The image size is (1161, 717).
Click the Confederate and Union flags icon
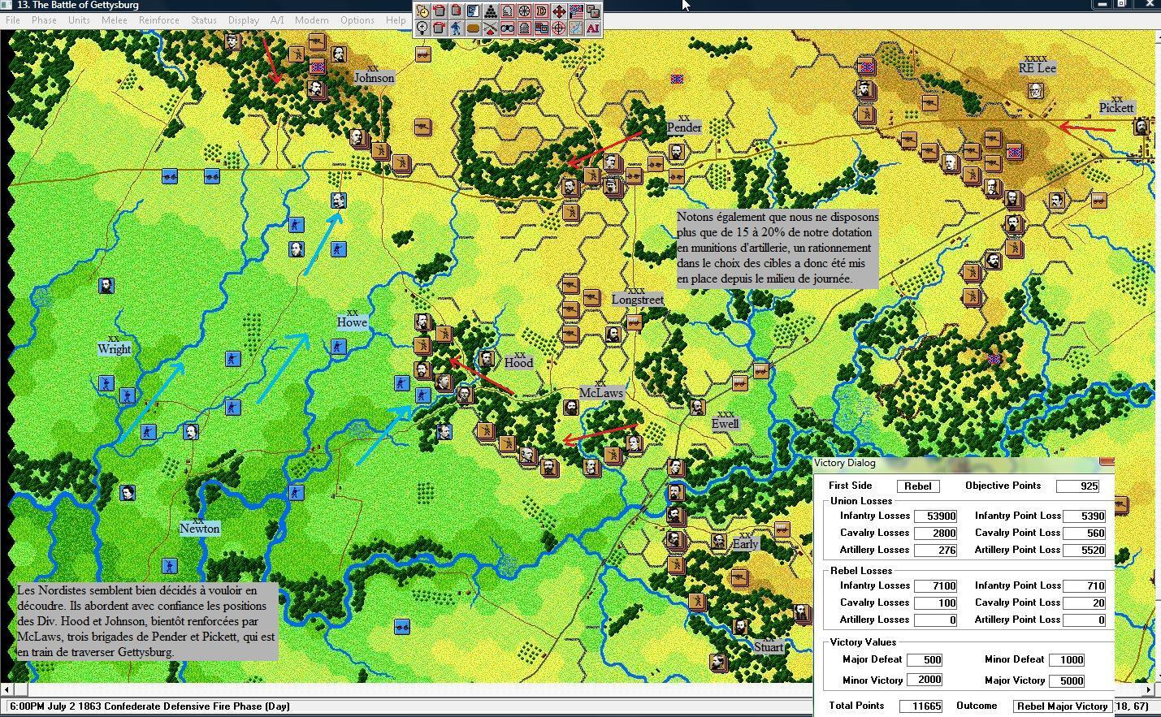(x=576, y=11)
